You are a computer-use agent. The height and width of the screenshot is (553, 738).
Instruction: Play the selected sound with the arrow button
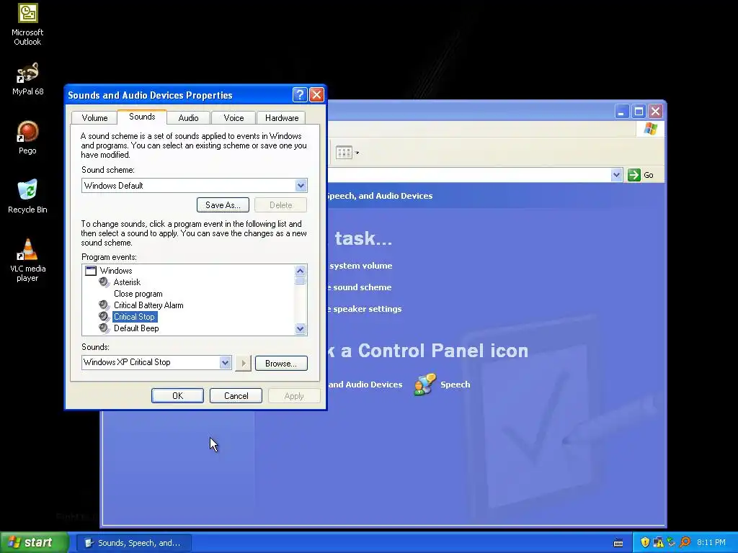click(x=243, y=363)
